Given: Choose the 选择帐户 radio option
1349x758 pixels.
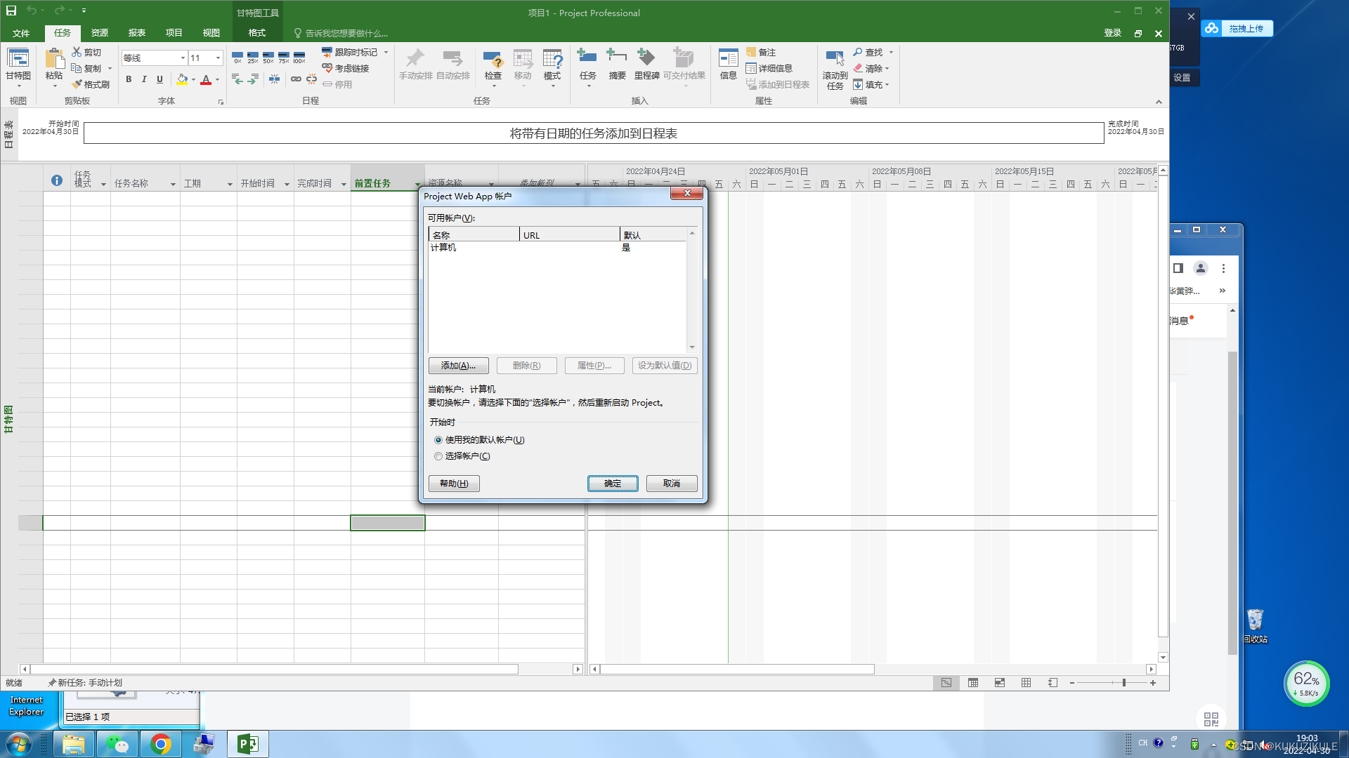Looking at the screenshot, I should point(438,456).
